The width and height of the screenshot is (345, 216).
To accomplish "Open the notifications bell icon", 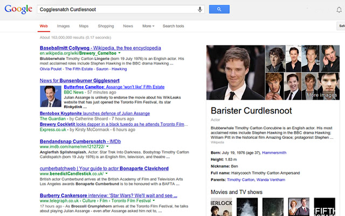I will [339, 10].
